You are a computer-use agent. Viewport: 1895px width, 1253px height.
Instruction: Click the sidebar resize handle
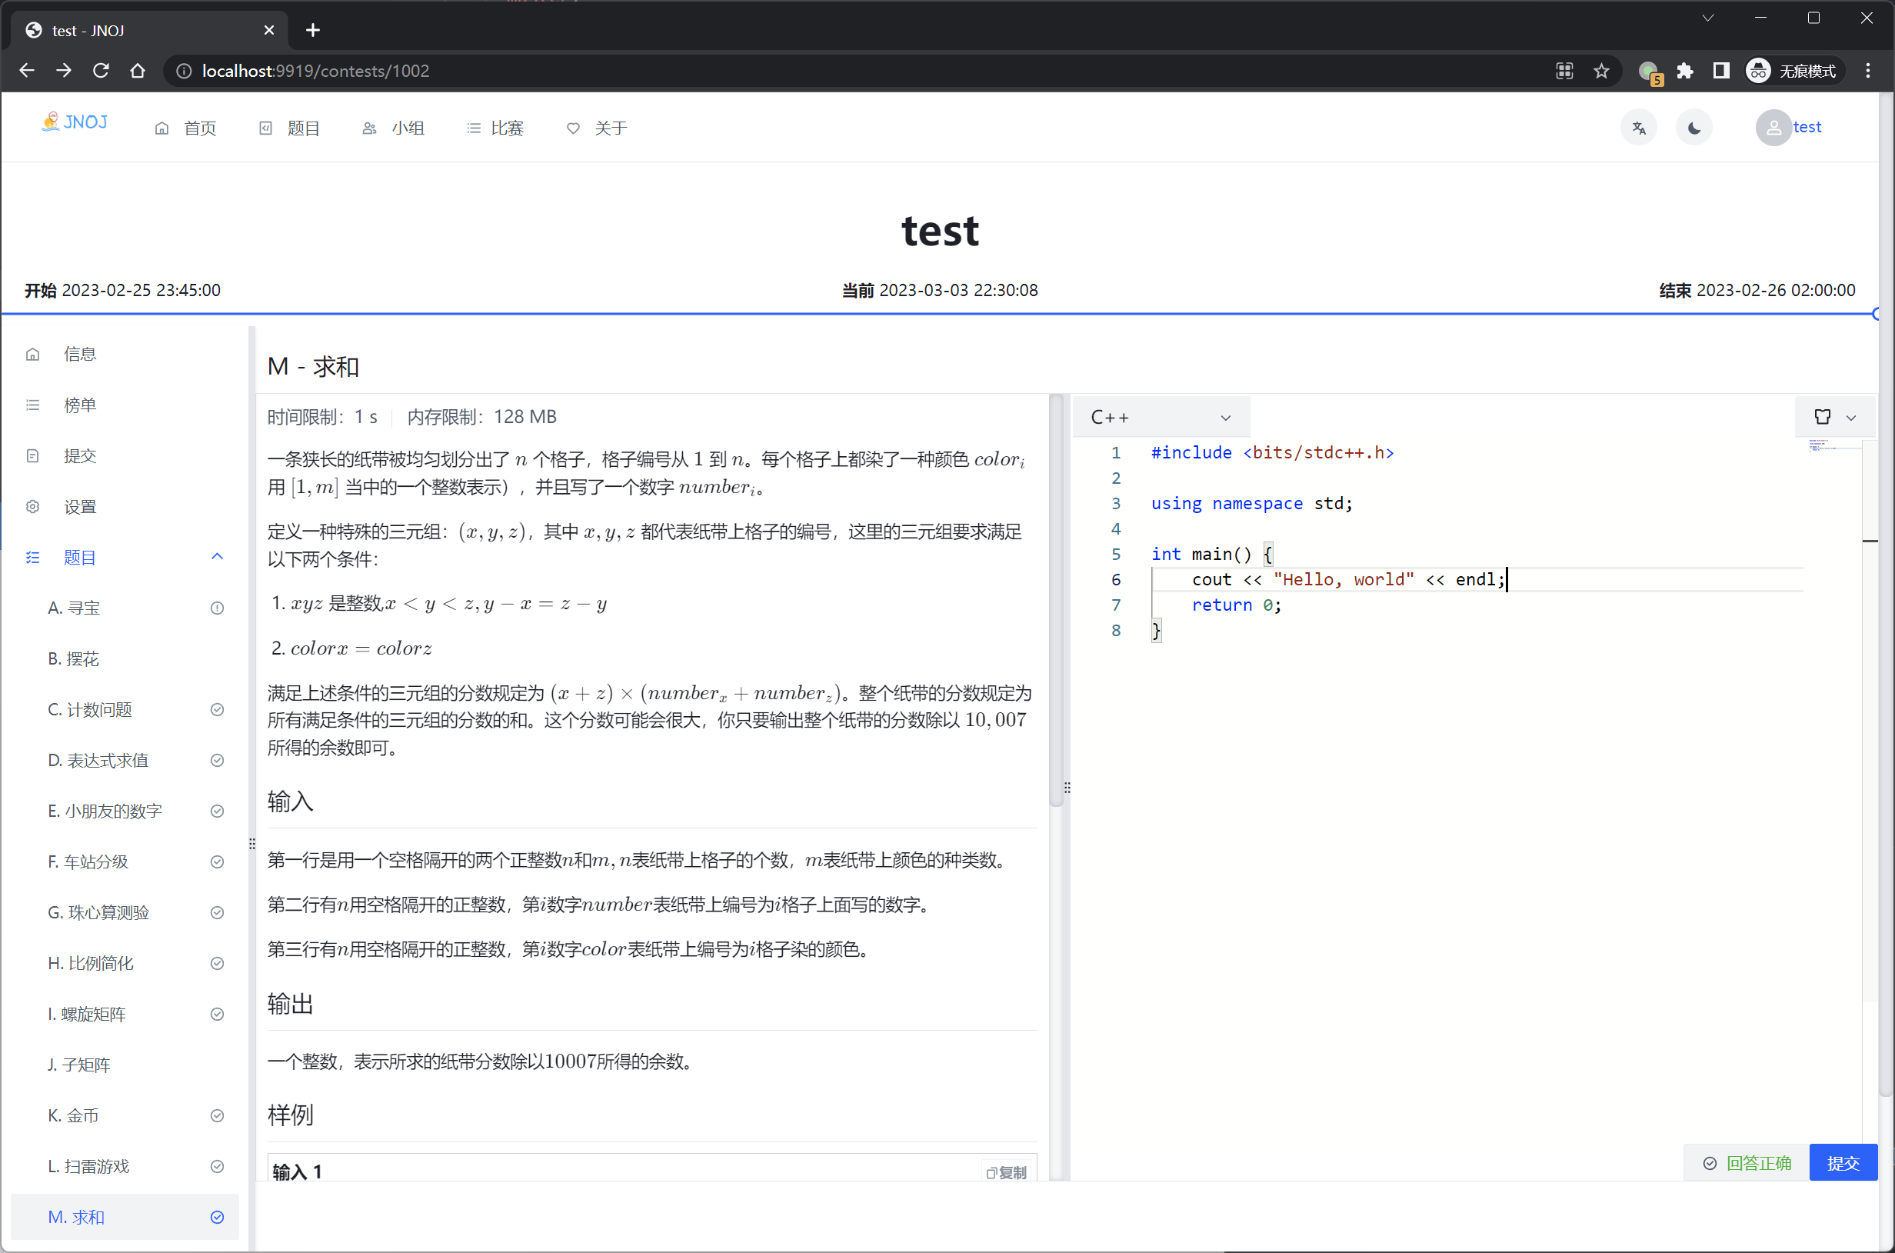(x=251, y=844)
